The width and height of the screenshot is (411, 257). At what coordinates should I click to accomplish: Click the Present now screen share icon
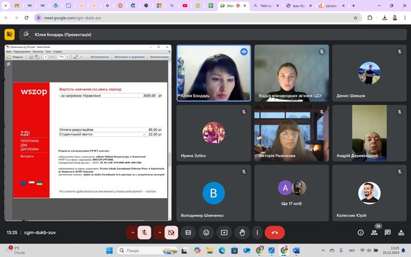click(x=224, y=232)
